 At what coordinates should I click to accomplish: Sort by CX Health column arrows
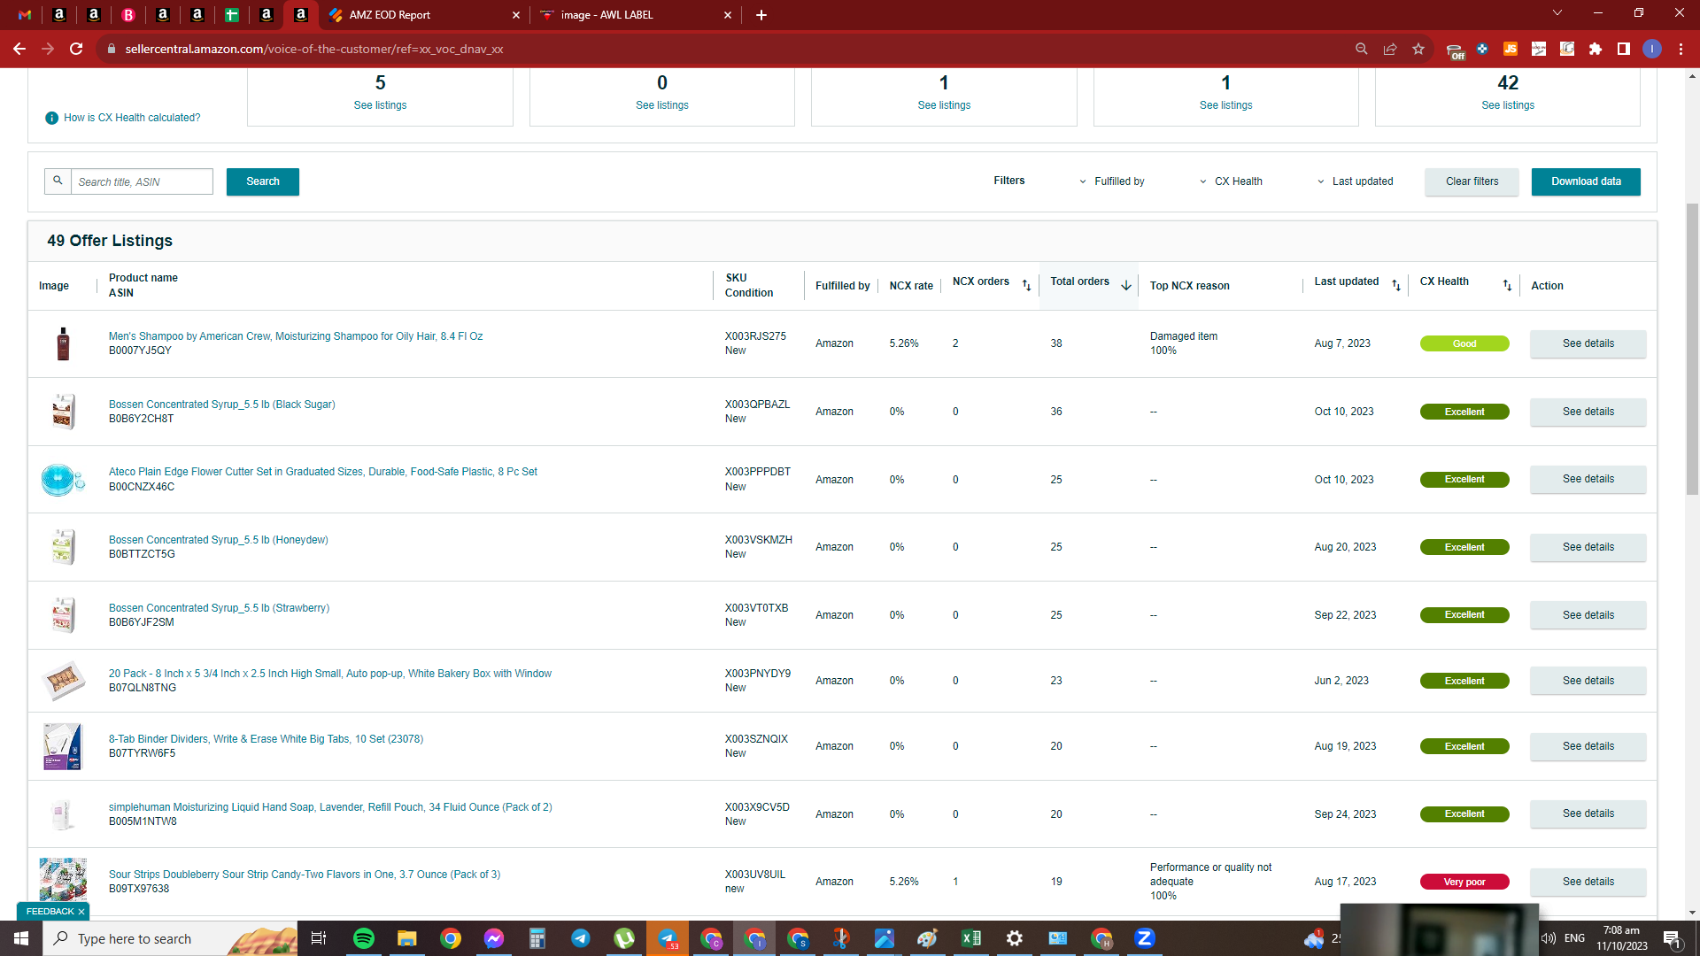[x=1507, y=285]
